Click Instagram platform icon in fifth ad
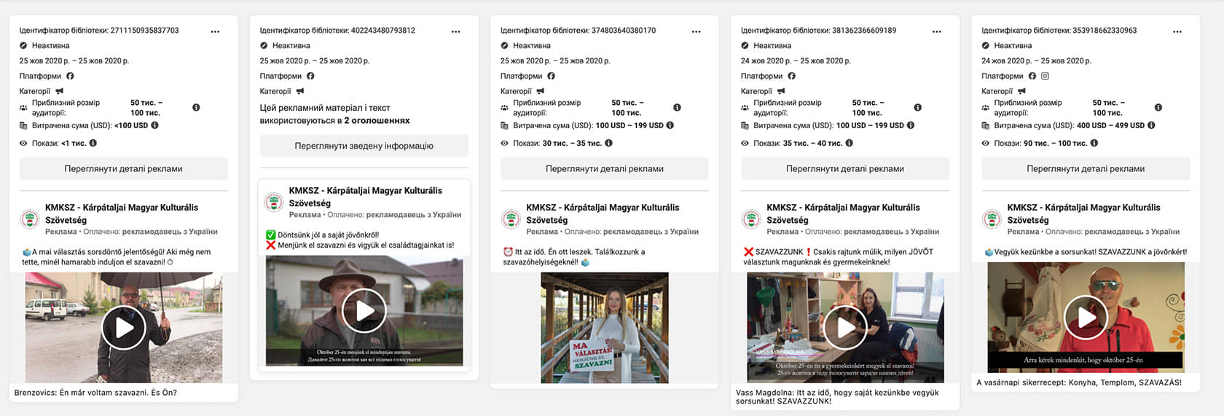Screen dimensions: 1224x416 [x=1045, y=76]
